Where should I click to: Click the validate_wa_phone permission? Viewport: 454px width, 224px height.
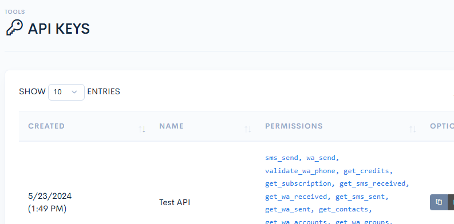(x=300, y=171)
